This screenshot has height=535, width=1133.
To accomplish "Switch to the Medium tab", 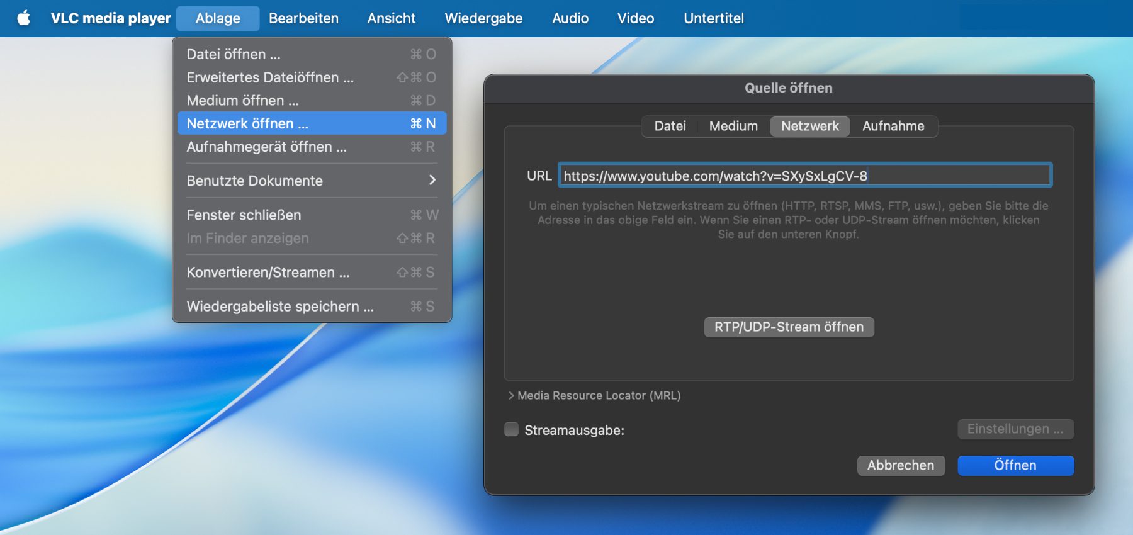I will pyautogui.click(x=733, y=126).
